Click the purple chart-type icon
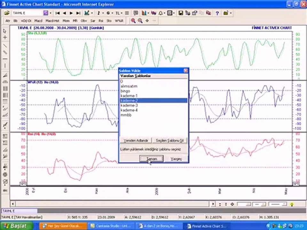307x230 pixels. click(46, 13)
